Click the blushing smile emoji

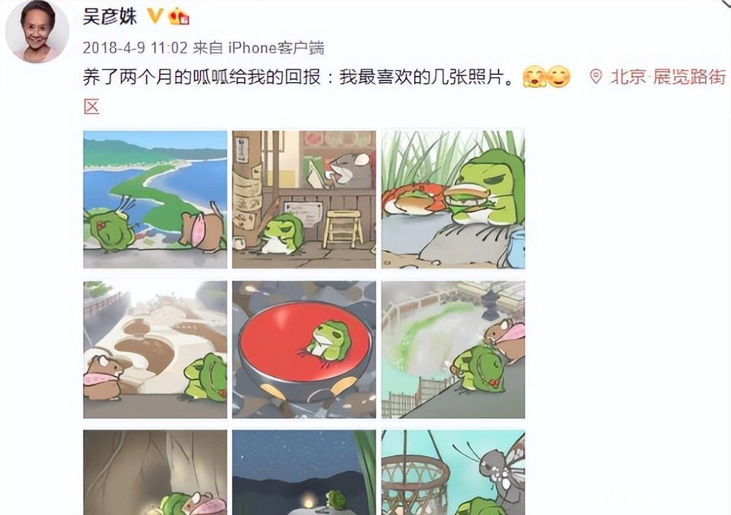(559, 77)
